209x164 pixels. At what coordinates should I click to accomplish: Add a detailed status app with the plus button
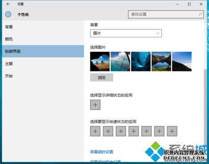95,105
